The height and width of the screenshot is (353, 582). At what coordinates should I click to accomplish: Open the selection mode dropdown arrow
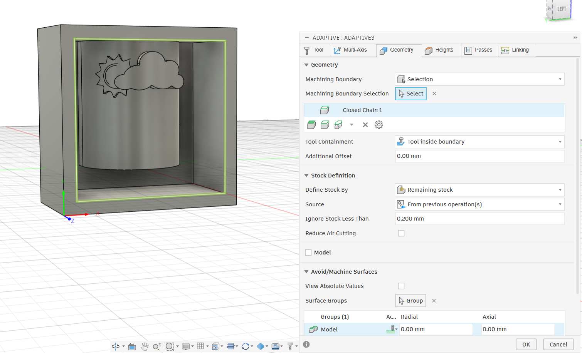(352, 125)
